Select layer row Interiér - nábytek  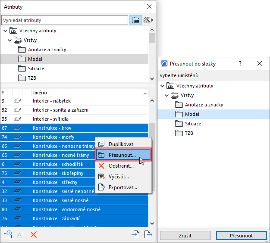click(75, 101)
